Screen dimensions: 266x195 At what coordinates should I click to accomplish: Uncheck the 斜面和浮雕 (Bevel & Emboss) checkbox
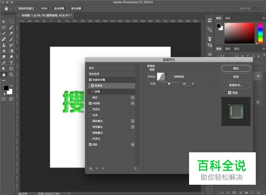90,80
